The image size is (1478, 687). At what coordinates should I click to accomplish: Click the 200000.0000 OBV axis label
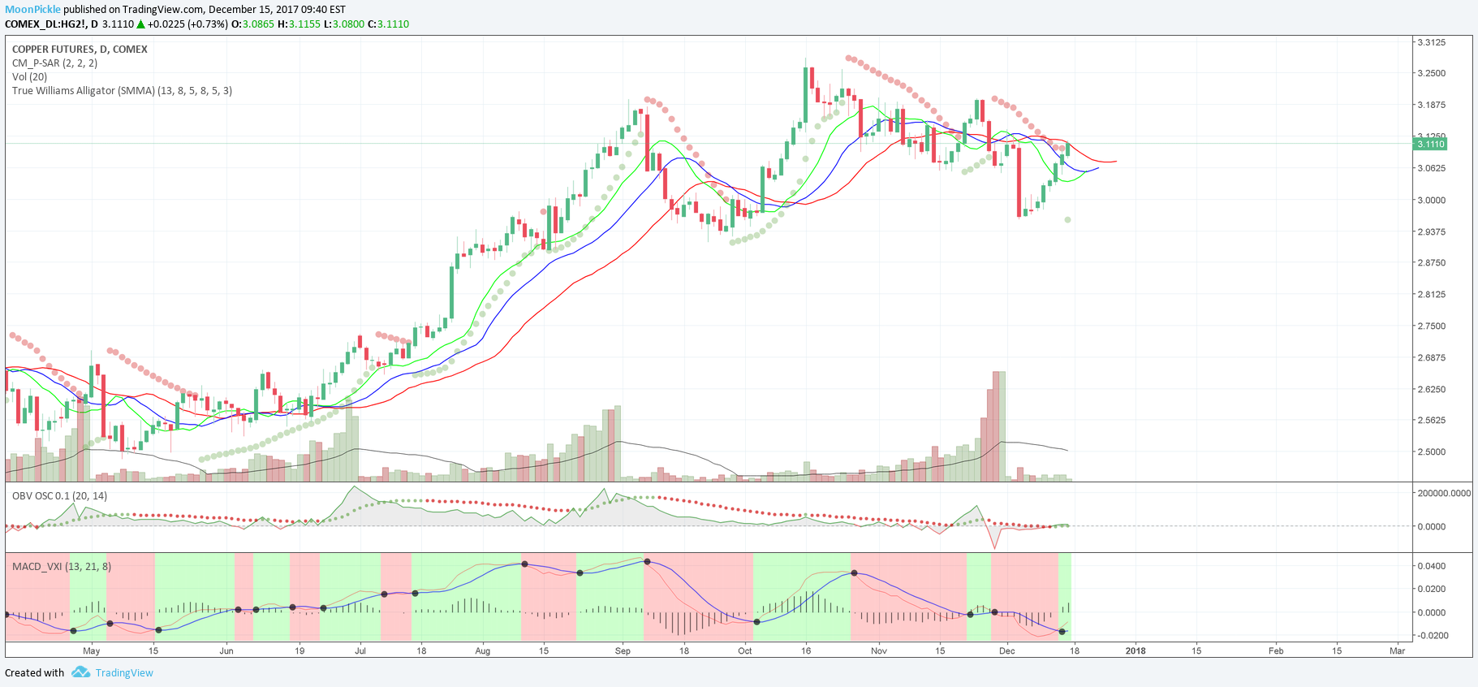1444,493
